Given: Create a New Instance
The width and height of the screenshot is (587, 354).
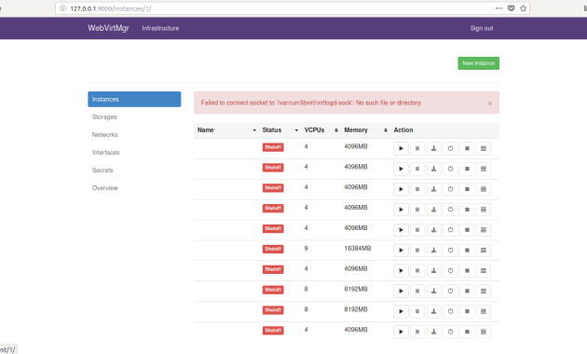Looking at the screenshot, I should pos(478,63).
